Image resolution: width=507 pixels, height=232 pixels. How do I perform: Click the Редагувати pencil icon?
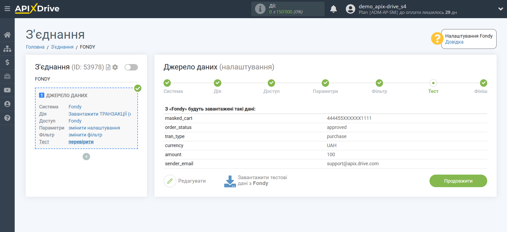[x=170, y=181]
